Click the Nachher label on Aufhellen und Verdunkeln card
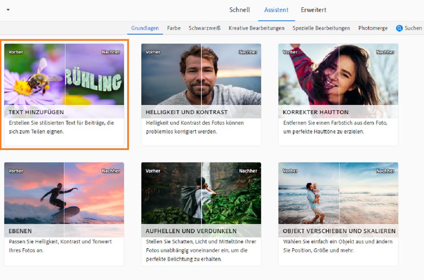The image size is (424, 280). click(x=248, y=171)
